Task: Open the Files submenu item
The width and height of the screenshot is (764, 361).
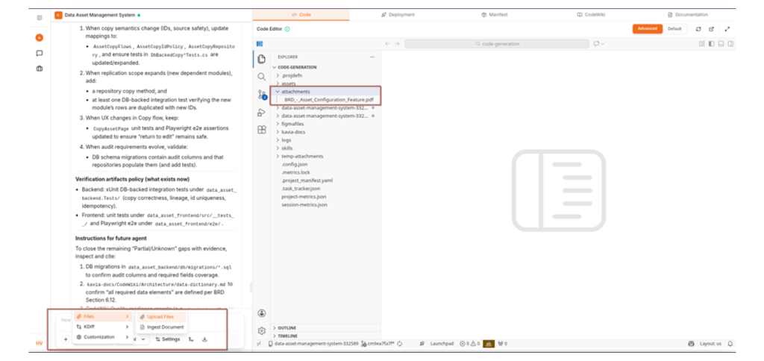Action: tap(103, 317)
